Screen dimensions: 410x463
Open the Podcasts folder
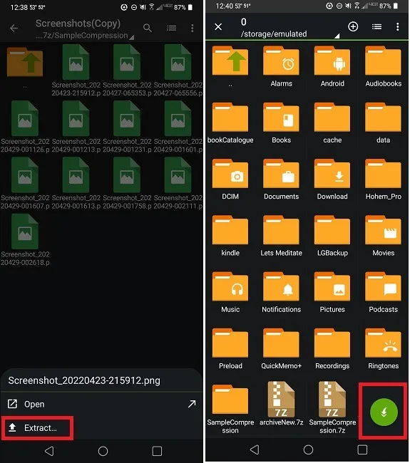(x=384, y=293)
